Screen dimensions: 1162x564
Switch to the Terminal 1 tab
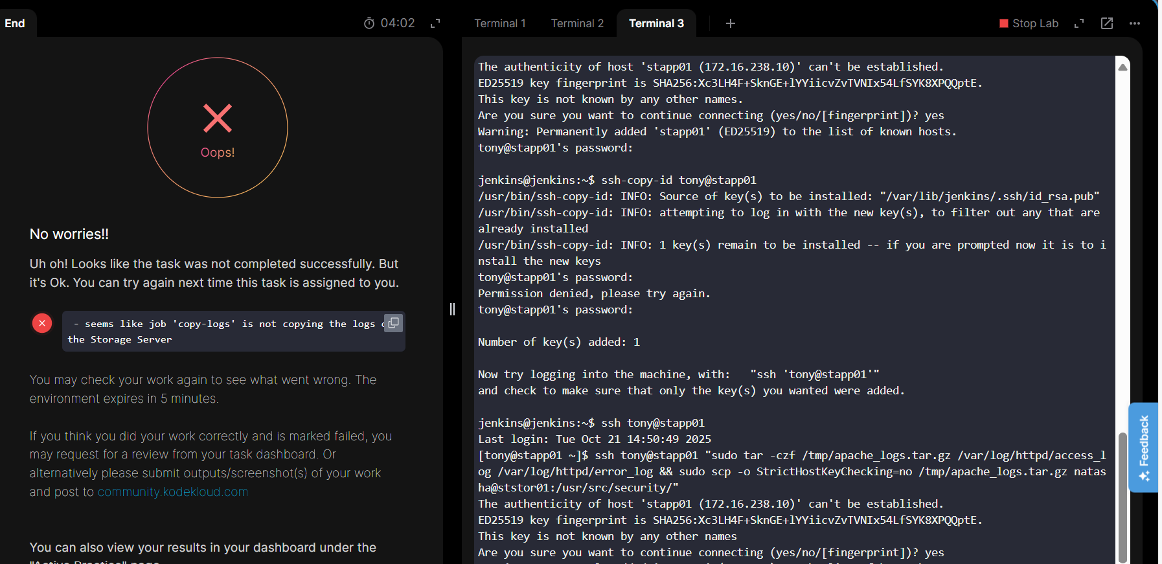tap(499, 23)
